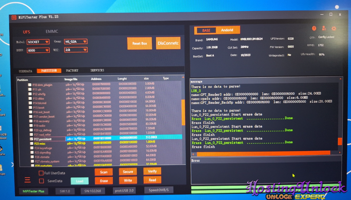Open the FACTORY tab
The height and width of the screenshot is (200, 351).
point(72,71)
